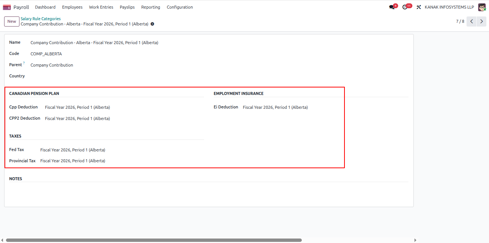Image resolution: width=489 pixels, height=243 pixels.
Task: Click the Cpp Deduction label
Action: [24, 107]
